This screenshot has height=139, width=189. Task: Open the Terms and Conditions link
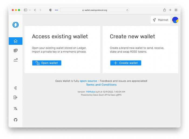pos(101,85)
